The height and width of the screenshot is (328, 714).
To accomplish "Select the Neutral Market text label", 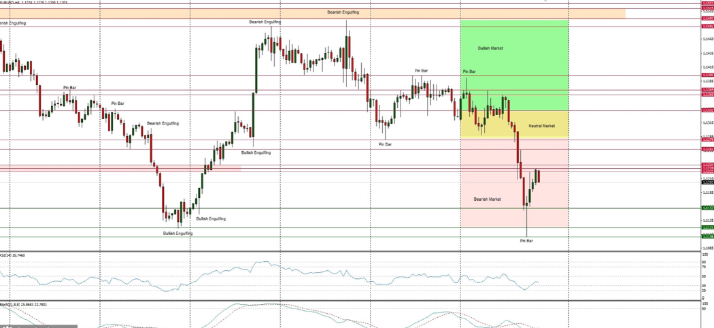I will pyautogui.click(x=541, y=126).
